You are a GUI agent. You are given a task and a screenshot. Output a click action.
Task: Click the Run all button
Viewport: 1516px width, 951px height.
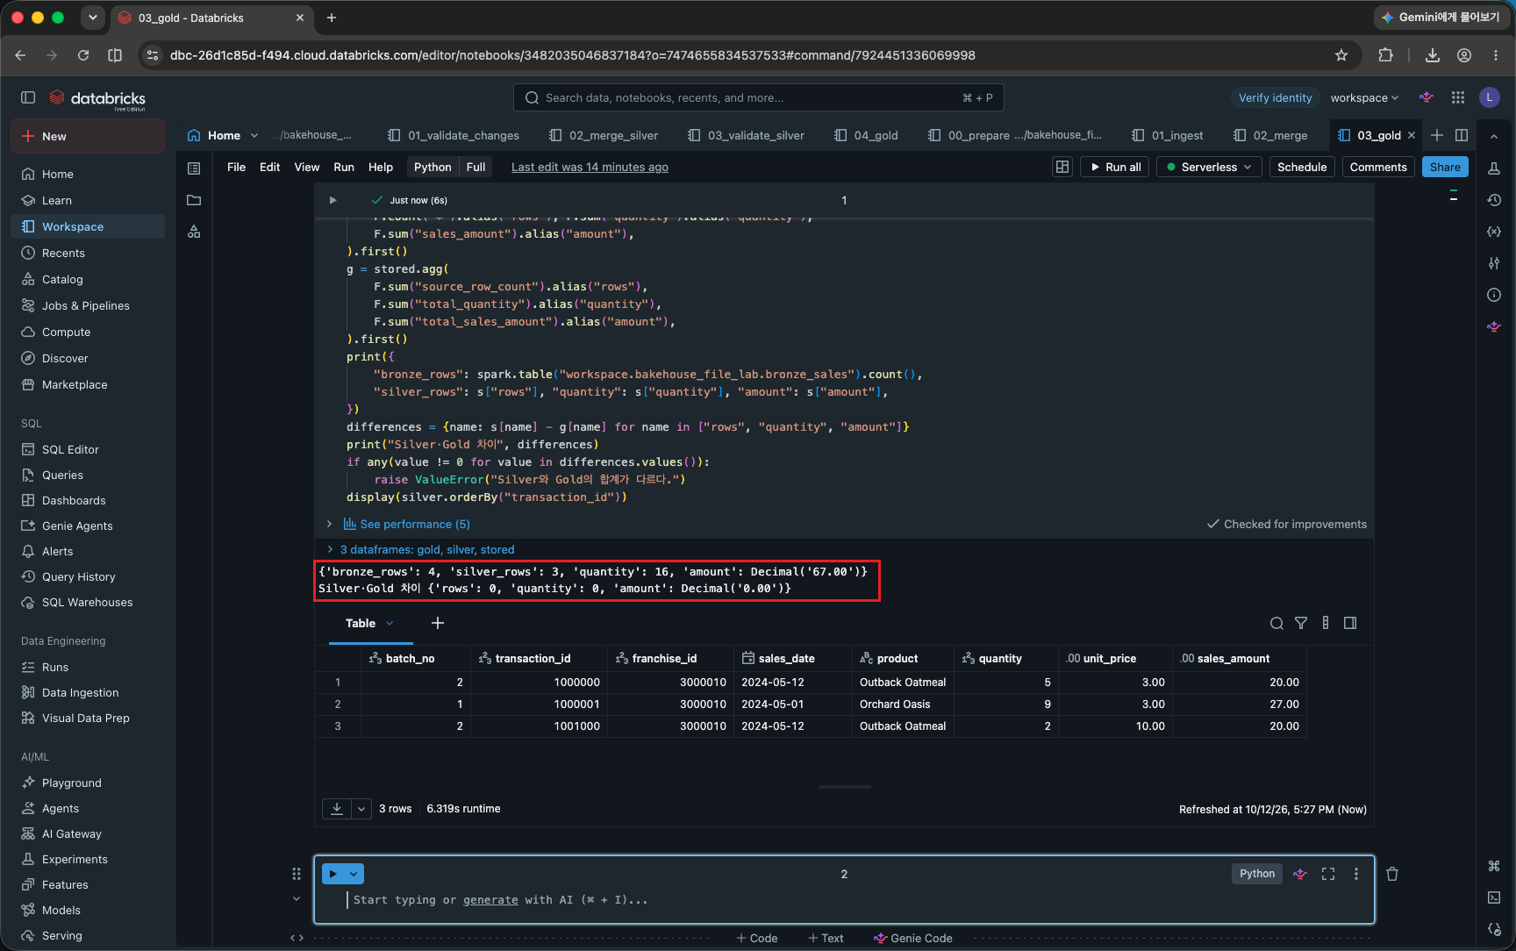1115,167
